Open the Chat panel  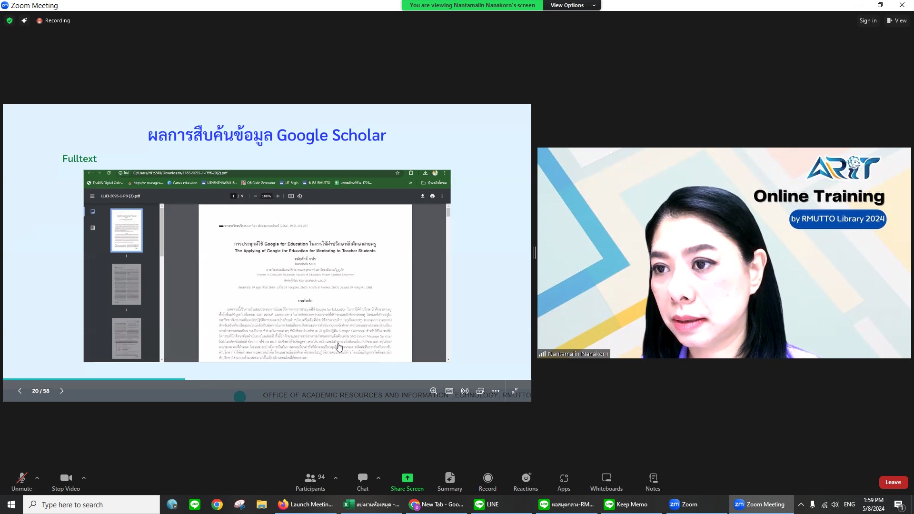363,482
